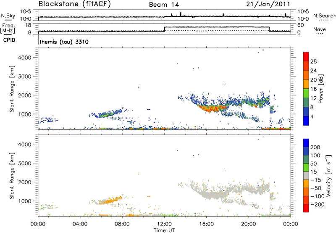This screenshot has height=233, width=336.
Task: Select the Freq. [MHz] axis label
Action: (8, 29)
